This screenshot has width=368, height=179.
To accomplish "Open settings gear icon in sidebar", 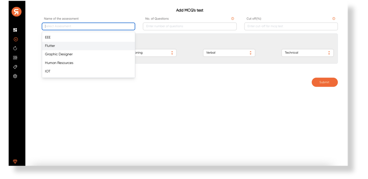I will click(15, 76).
